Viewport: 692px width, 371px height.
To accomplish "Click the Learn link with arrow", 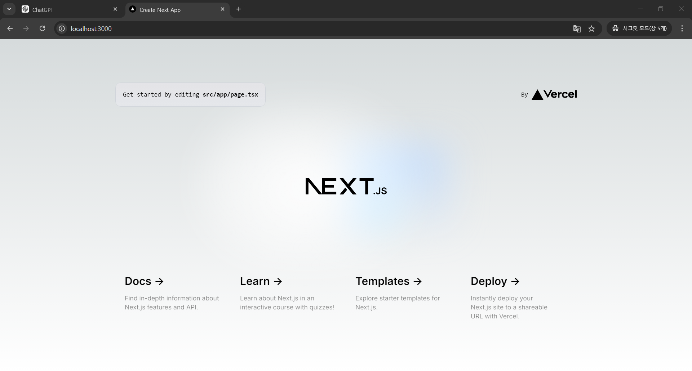I will (x=261, y=281).
